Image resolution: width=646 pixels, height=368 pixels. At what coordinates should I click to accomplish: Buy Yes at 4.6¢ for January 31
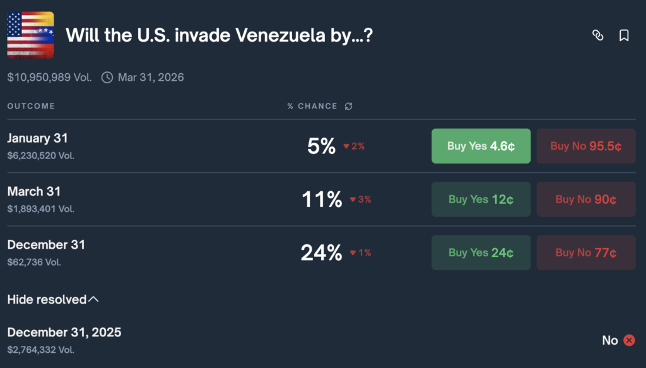click(481, 146)
